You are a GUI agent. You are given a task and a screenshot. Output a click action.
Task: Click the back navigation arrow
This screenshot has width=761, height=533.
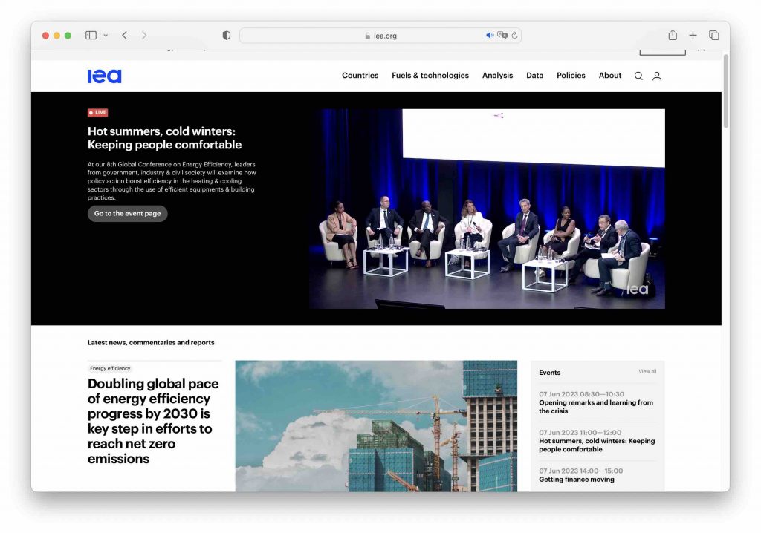click(x=124, y=35)
